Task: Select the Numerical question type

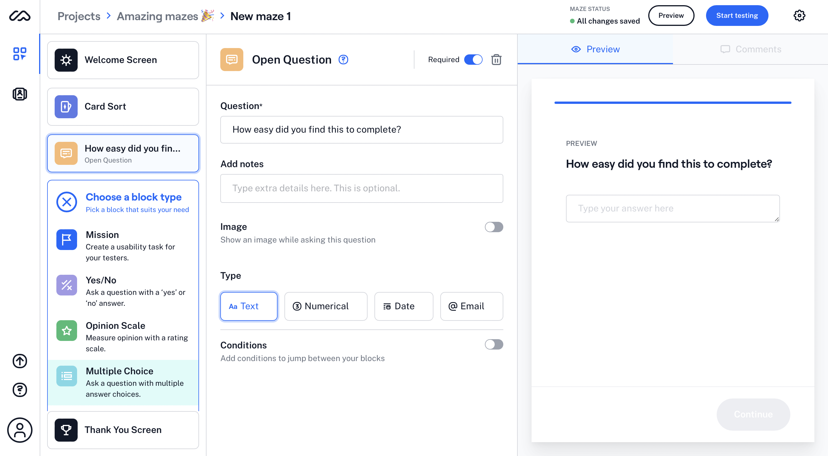Action: tap(326, 306)
